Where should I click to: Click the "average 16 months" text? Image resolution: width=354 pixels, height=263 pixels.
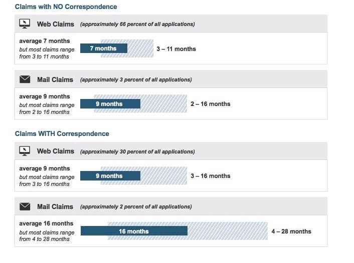tap(46, 223)
